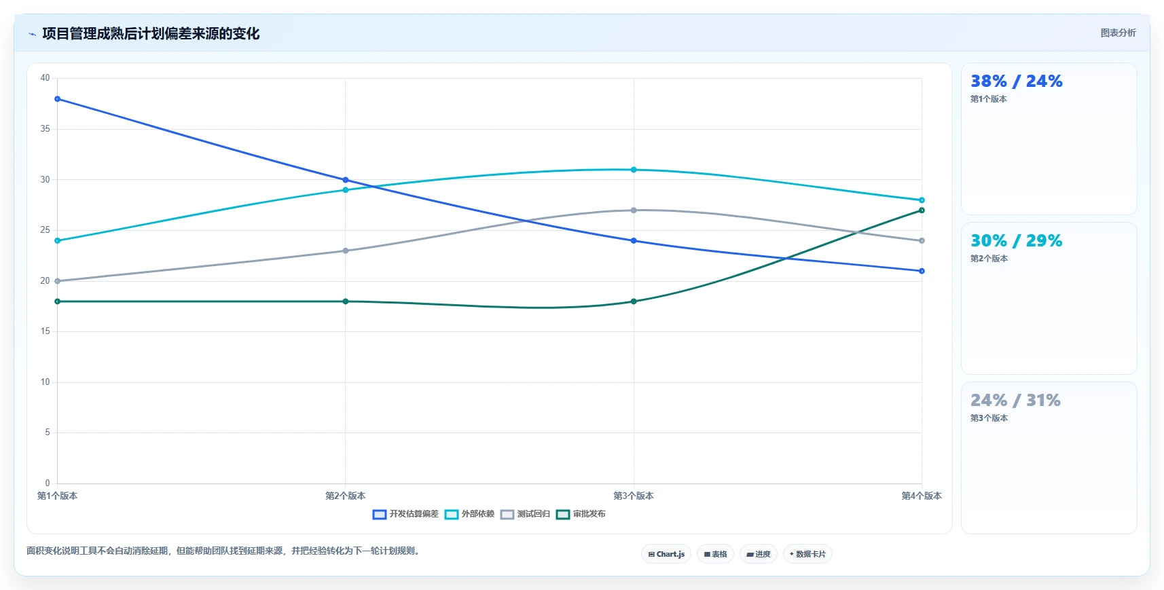Click the y-axis tick label 20
The width and height of the screenshot is (1164, 590).
[45, 281]
